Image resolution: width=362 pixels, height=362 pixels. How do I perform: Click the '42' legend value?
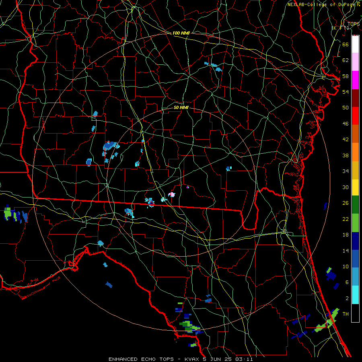(346, 140)
